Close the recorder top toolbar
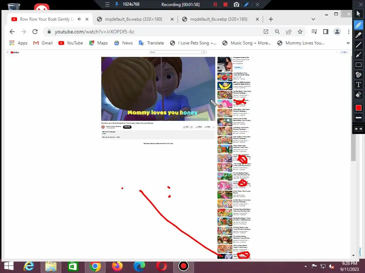365x273 pixels. 257,4
